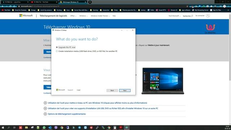Open the App for Mac bookmark
The width and height of the screenshot is (231, 130).
click(x=215, y=10)
